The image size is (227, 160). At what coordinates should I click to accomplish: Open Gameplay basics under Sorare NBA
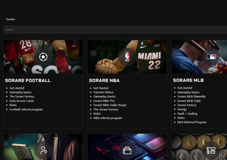[104, 97]
